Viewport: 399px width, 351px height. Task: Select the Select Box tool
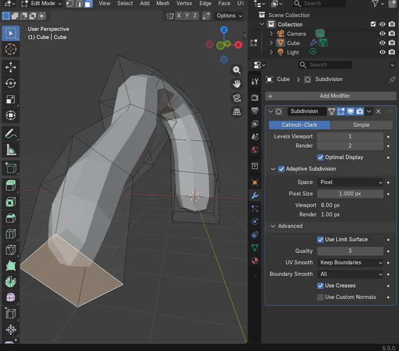coord(11,33)
